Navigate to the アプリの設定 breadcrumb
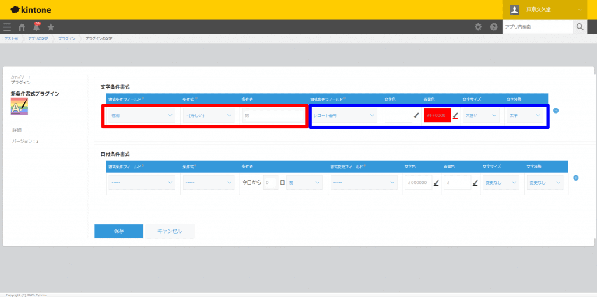This screenshot has width=597, height=297. point(38,38)
